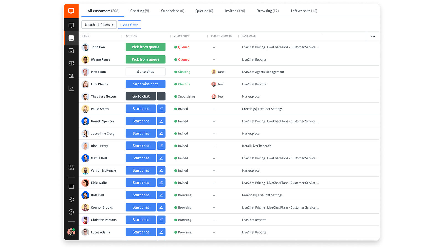Go to chat with Mittie Bon
The height and width of the screenshot is (249, 443).
(145, 72)
